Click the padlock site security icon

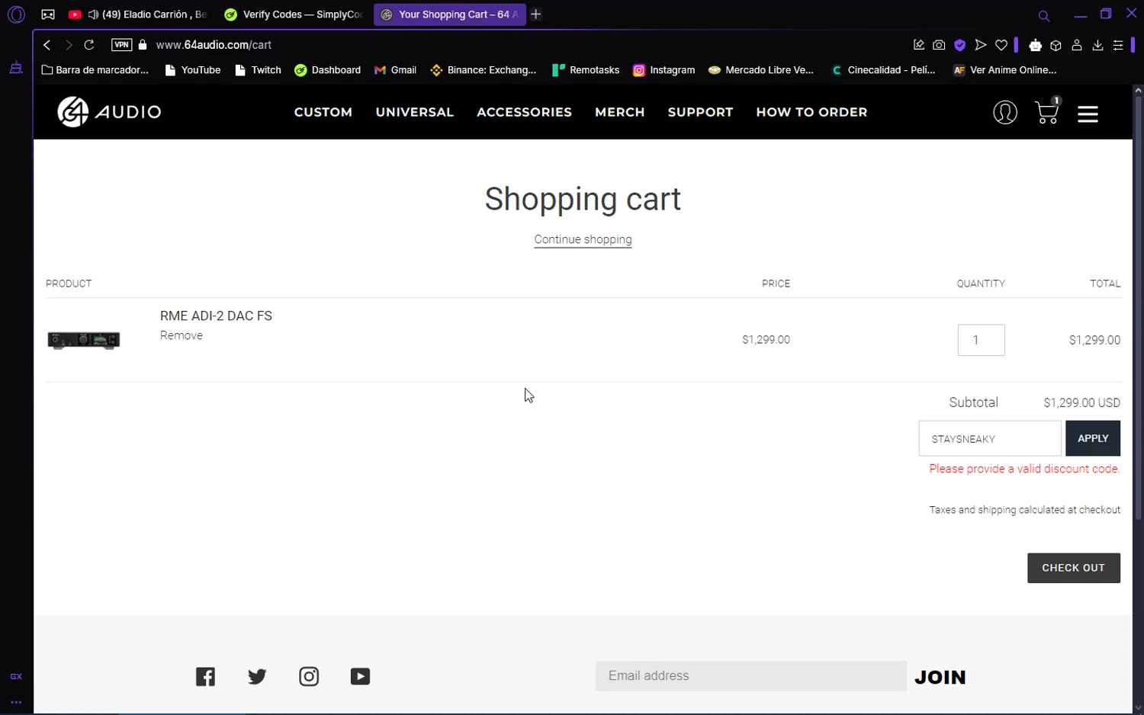click(x=143, y=45)
